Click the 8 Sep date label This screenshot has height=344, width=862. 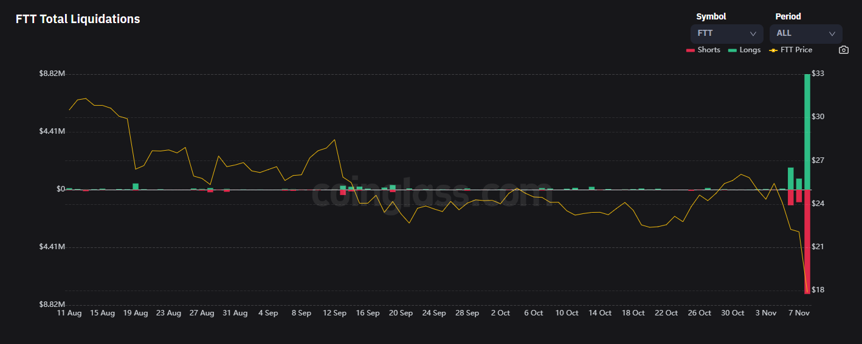(x=302, y=313)
